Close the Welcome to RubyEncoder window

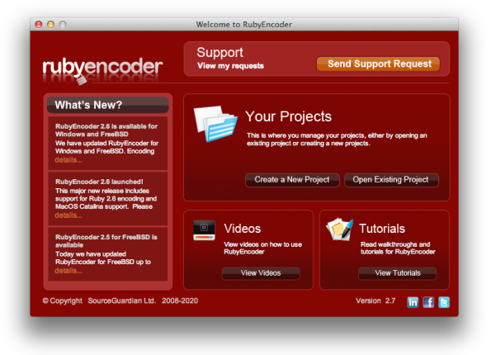point(39,25)
